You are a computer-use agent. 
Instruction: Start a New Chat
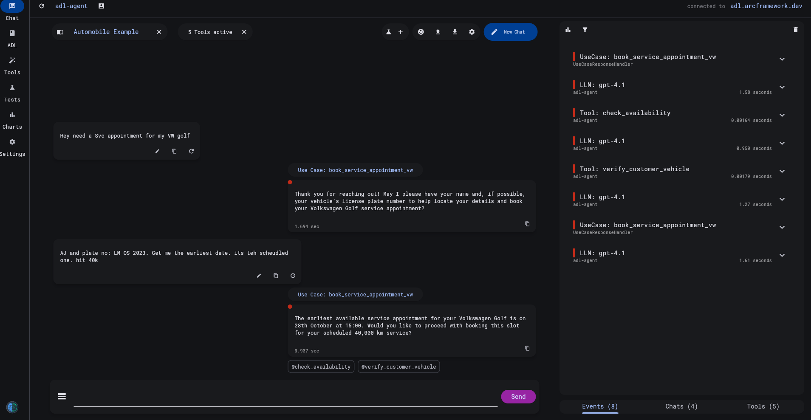pos(510,32)
